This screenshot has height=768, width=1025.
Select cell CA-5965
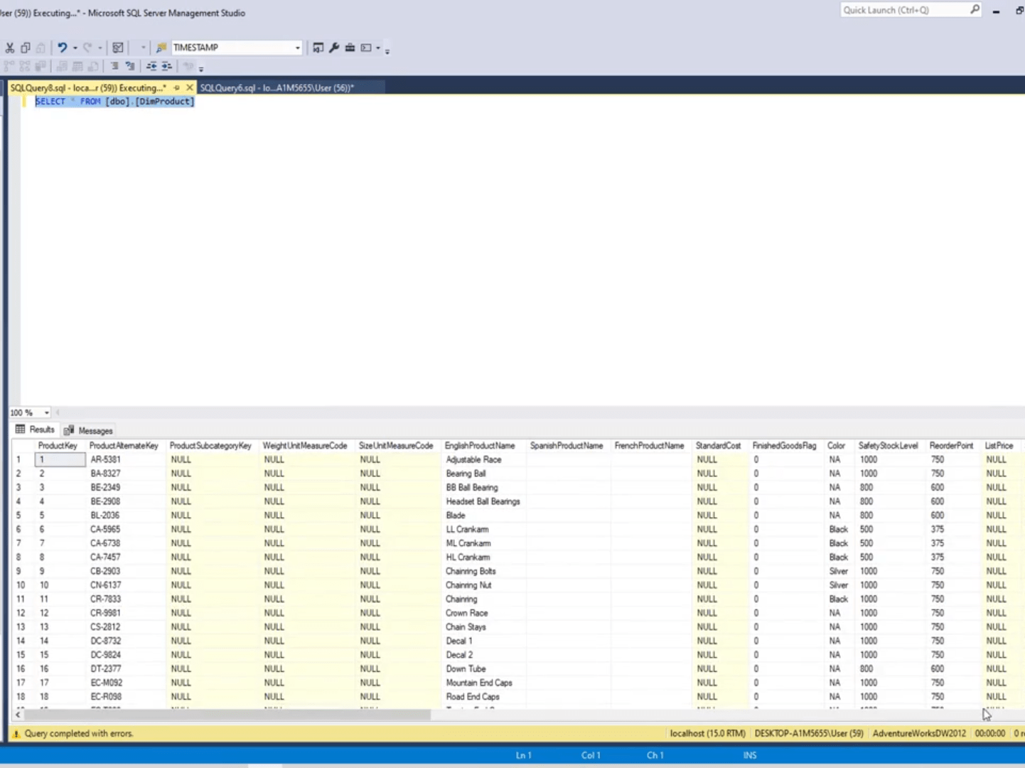point(127,530)
